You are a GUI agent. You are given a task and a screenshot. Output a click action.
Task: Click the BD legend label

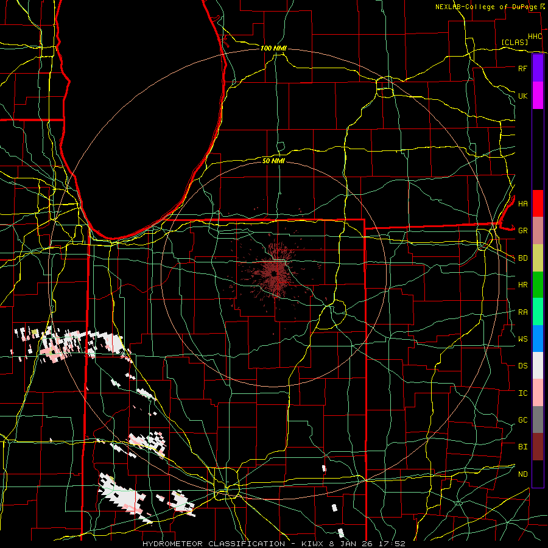coord(522,258)
